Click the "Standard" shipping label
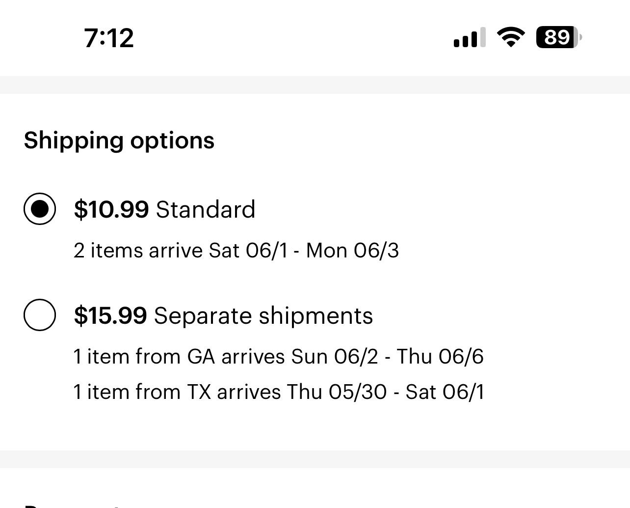 [206, 209]
